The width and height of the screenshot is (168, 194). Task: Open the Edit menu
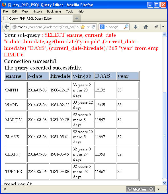15,11
